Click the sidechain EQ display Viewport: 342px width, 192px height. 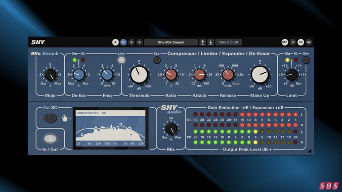(x=110, y=128)
